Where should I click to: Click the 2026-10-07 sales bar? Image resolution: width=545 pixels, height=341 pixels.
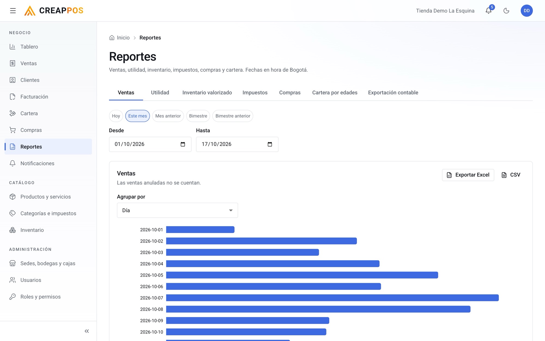point(332,298)
